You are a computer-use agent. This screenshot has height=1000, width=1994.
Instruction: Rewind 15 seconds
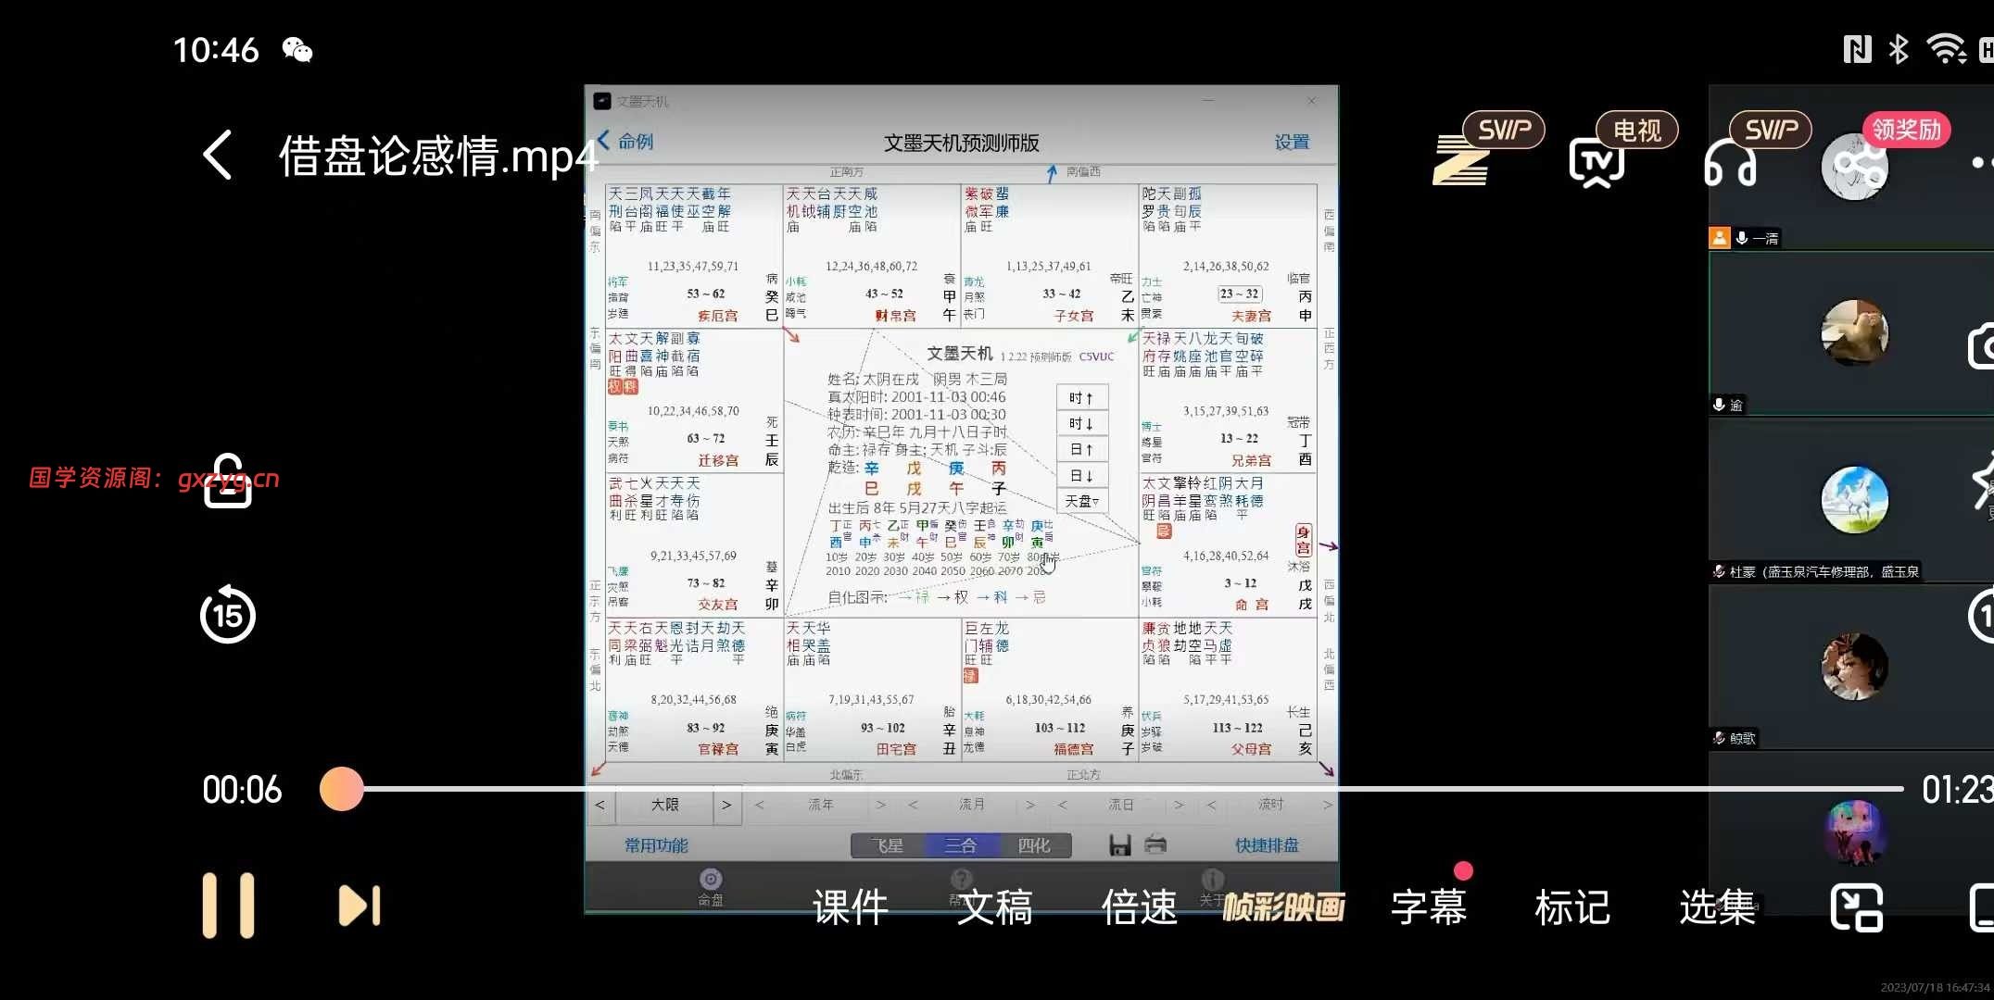[228, 614]
